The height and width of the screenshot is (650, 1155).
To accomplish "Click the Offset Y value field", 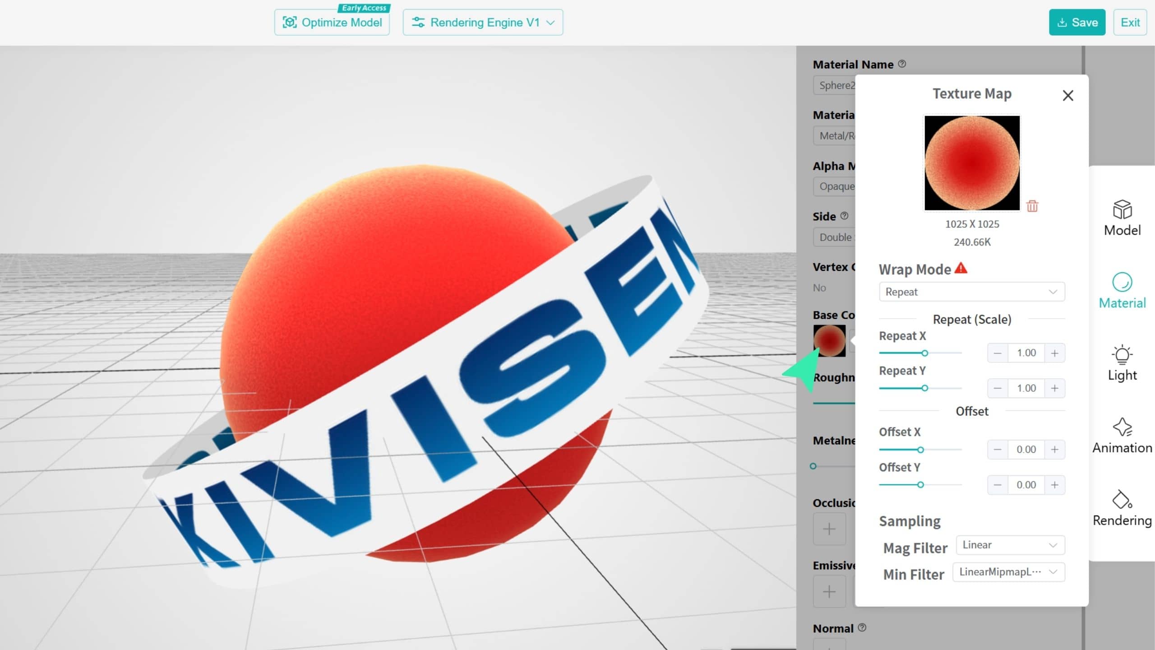I will click(1026, 485).
